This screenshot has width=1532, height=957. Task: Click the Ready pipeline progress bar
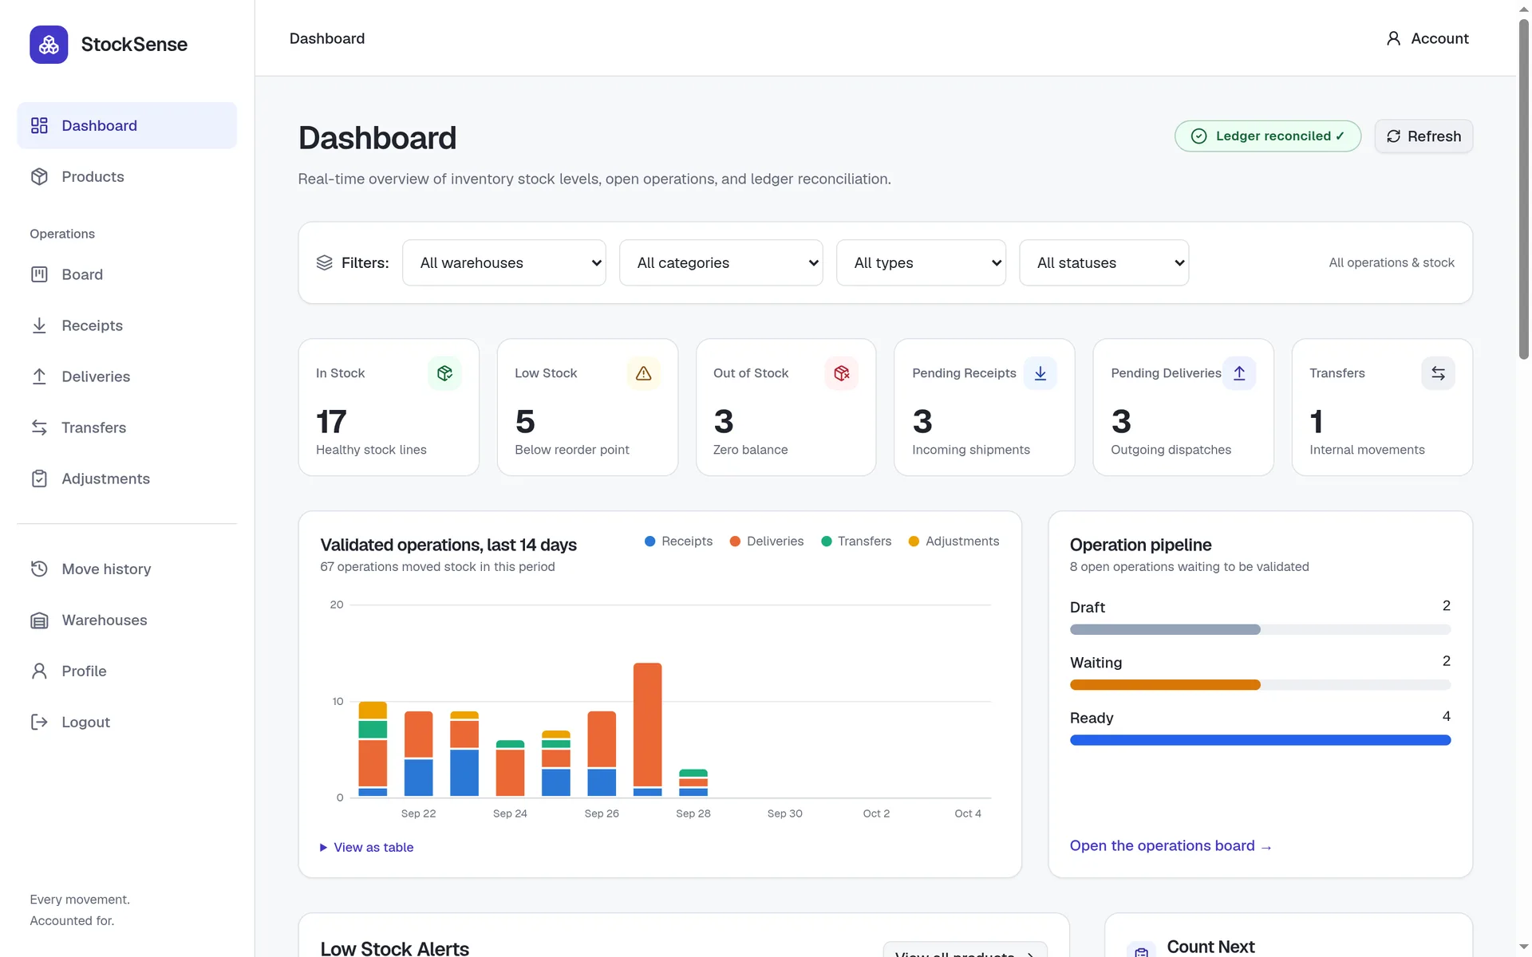click(x=1260, y=740)
